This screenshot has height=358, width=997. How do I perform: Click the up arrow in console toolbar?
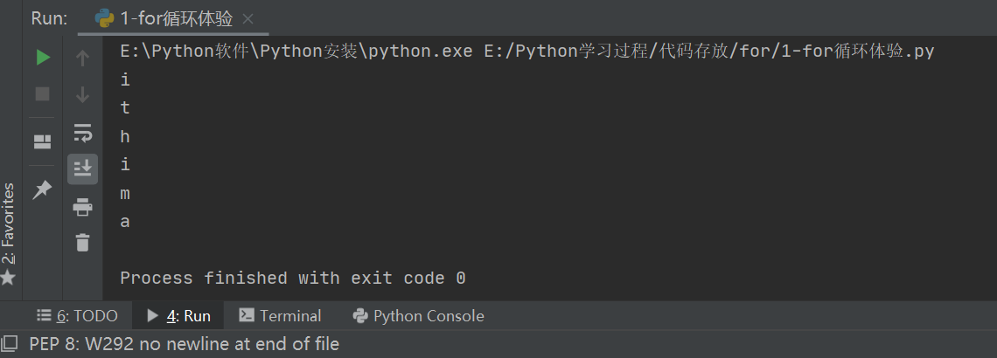tap(83, 58)
